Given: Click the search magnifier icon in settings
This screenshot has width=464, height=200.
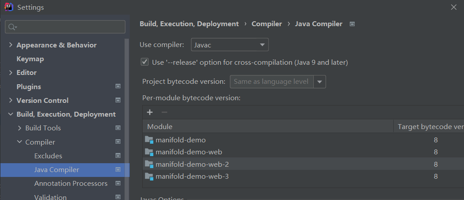Looking at the screenshot, I should [x=12, y=27].
